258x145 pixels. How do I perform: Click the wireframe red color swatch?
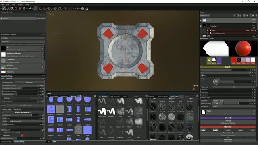pos(23,135)
